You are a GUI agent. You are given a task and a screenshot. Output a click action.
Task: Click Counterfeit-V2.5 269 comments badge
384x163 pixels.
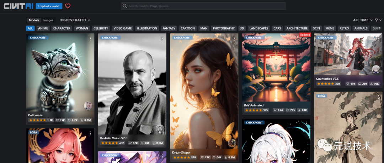pos(363,84)
